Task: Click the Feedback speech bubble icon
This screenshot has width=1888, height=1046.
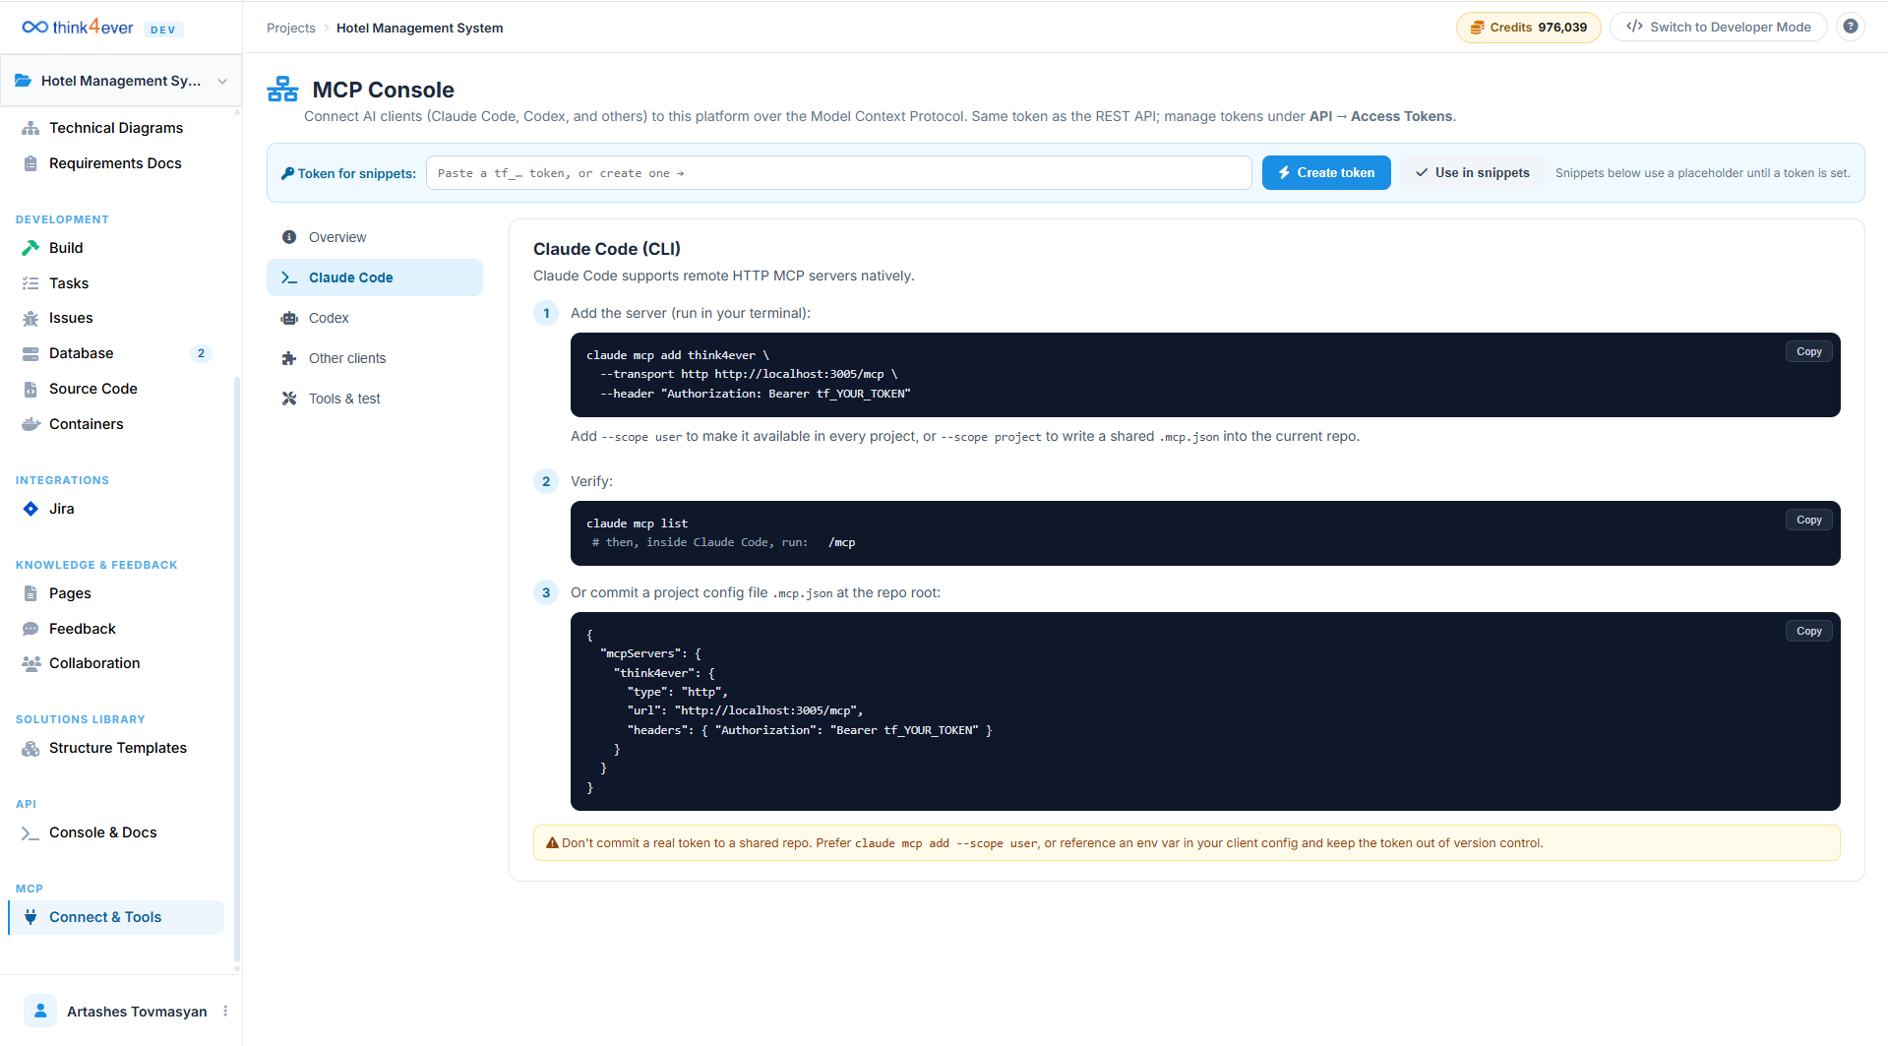Action: click(30, 629)
